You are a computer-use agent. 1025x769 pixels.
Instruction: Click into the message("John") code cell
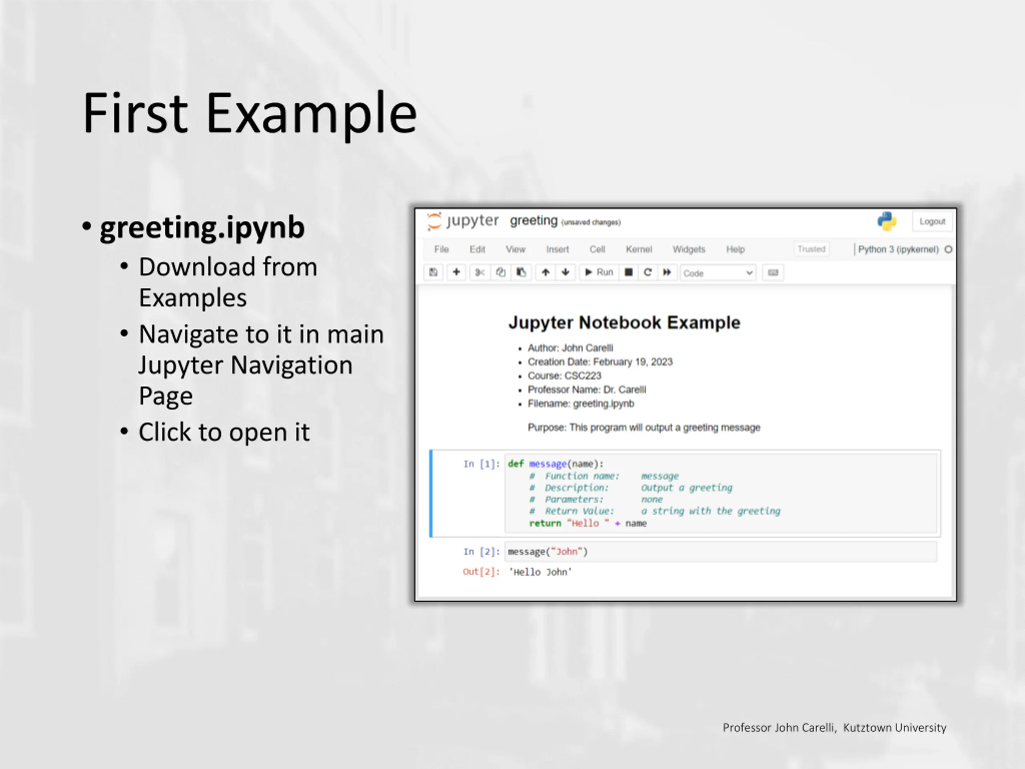pyautogui.click(x=721, y=552)
